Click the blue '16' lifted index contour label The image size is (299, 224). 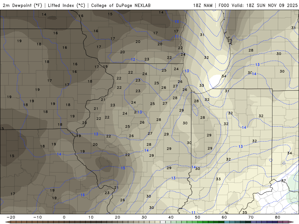(82, 195)
